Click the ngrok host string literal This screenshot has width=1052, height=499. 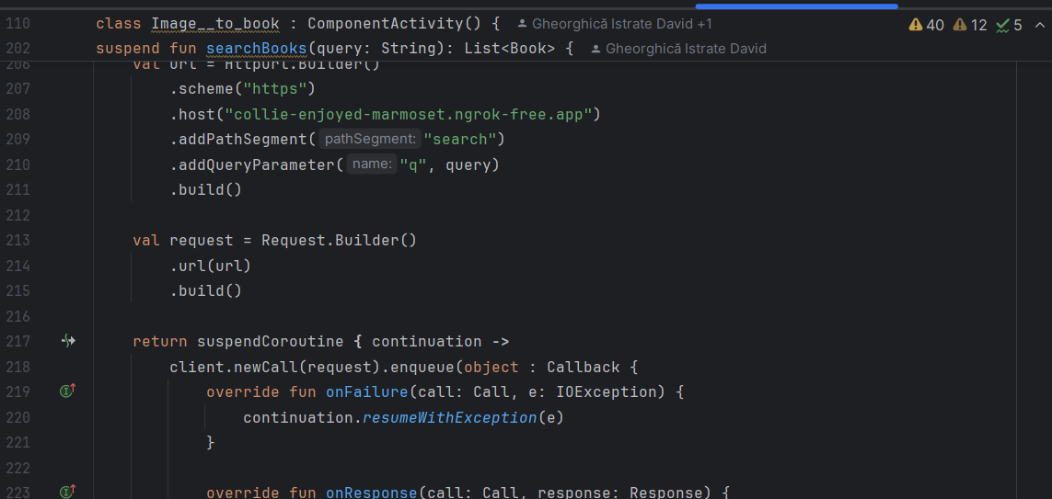tap(408, 114)
